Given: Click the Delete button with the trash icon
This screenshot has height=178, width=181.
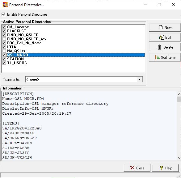Looking at the screenshot, I should coord(165,47).
